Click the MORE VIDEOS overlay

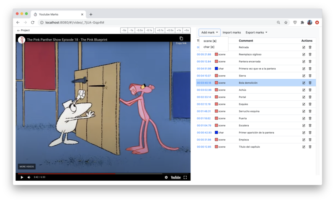[x=27, y=166]
